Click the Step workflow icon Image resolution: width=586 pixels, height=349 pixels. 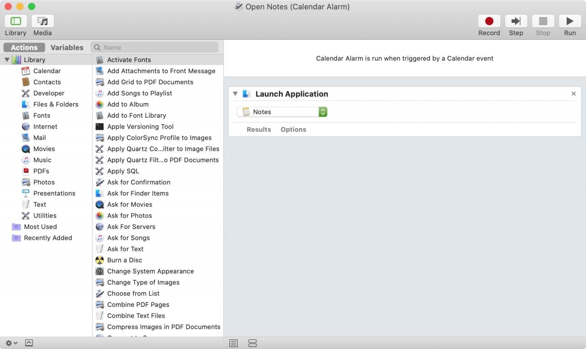tap(516, 21)
